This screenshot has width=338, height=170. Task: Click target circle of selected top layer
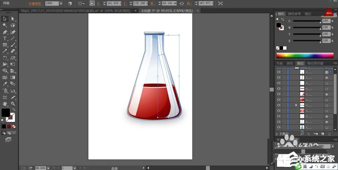[x=327, y=72]
